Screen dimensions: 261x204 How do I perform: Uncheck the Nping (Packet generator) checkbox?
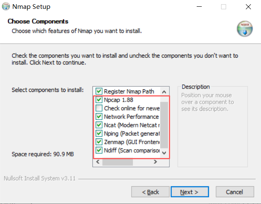tap(99, 133)
